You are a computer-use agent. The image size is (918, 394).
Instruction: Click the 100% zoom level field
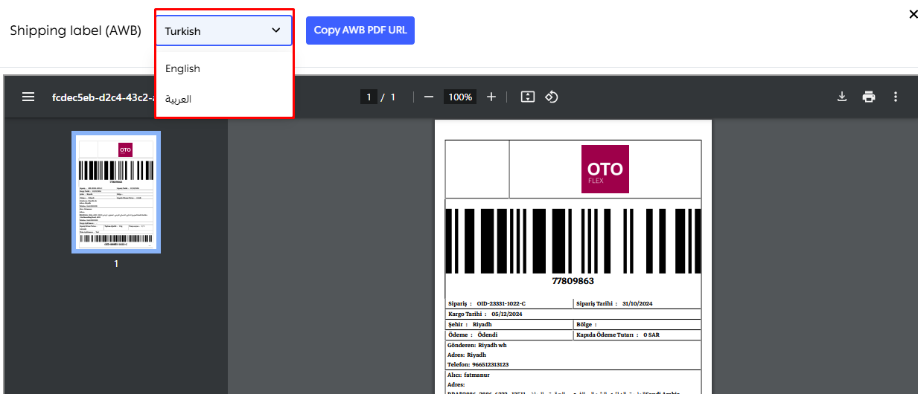tap(460, 97)
